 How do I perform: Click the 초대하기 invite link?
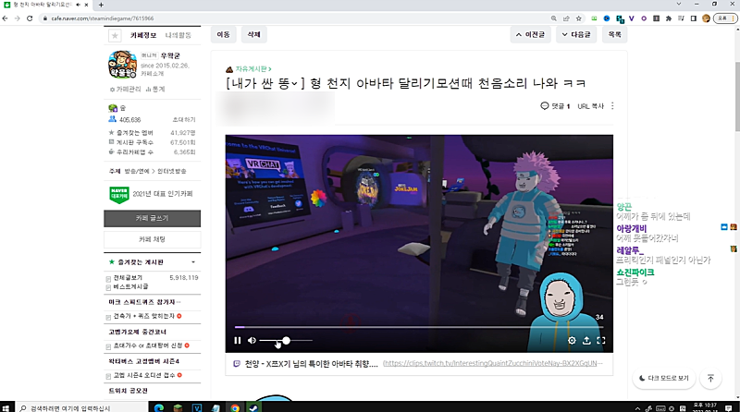pyautogui.click(x=184, y=120)
